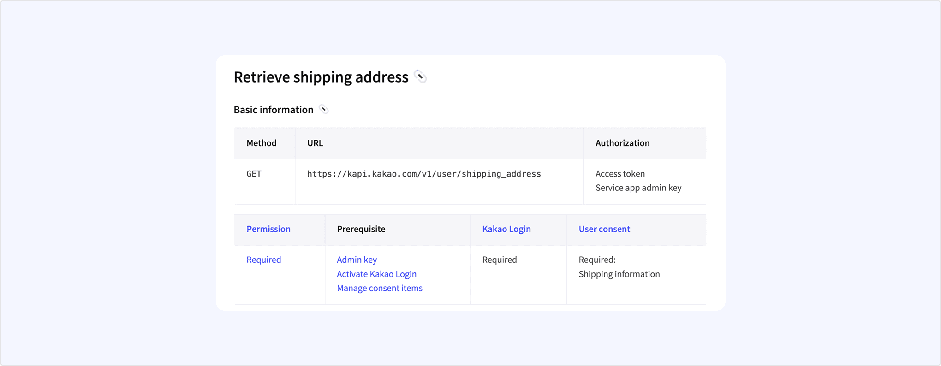This screenshot has width=941, height=366.
Task: Click the Authorization column header
Action: tap(622, 143)
